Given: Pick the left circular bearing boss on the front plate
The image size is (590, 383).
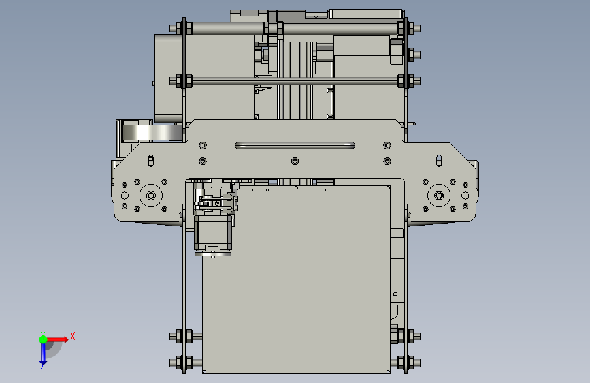Looking at the screenshot, I should pos(151,196).
